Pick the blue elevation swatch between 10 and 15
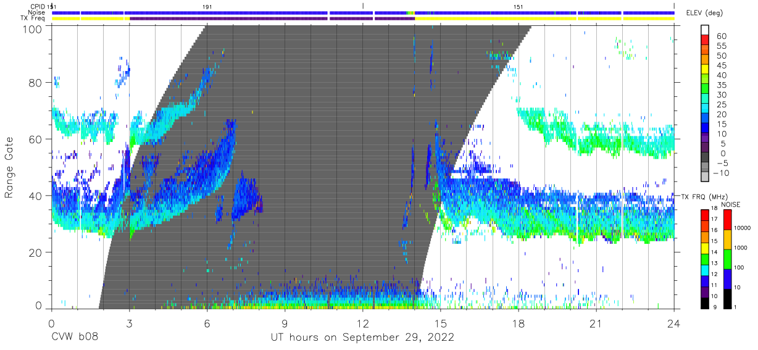Screen dimensions: 758x350 point(706,129)
